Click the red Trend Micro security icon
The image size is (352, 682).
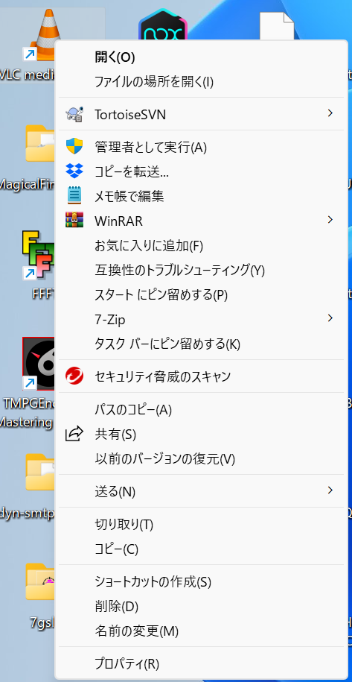(x=74, y=376)
